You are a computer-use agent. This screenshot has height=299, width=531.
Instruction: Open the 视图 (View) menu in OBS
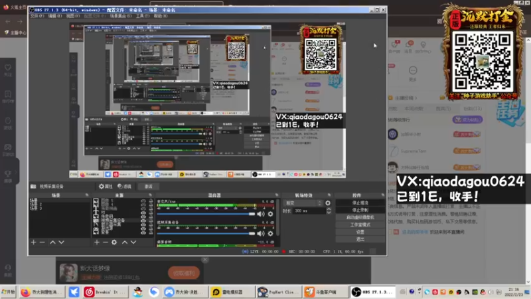coord(73,16)
